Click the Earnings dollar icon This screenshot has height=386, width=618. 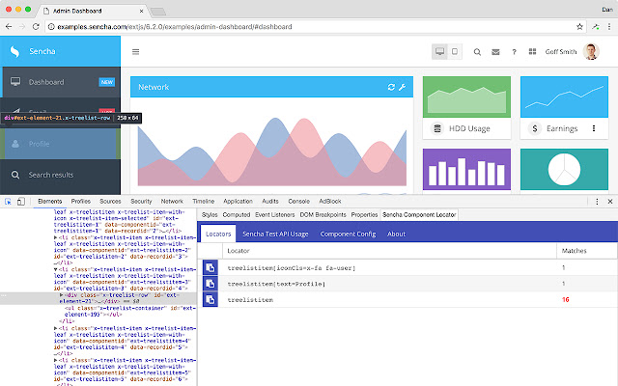pos(534,128)
